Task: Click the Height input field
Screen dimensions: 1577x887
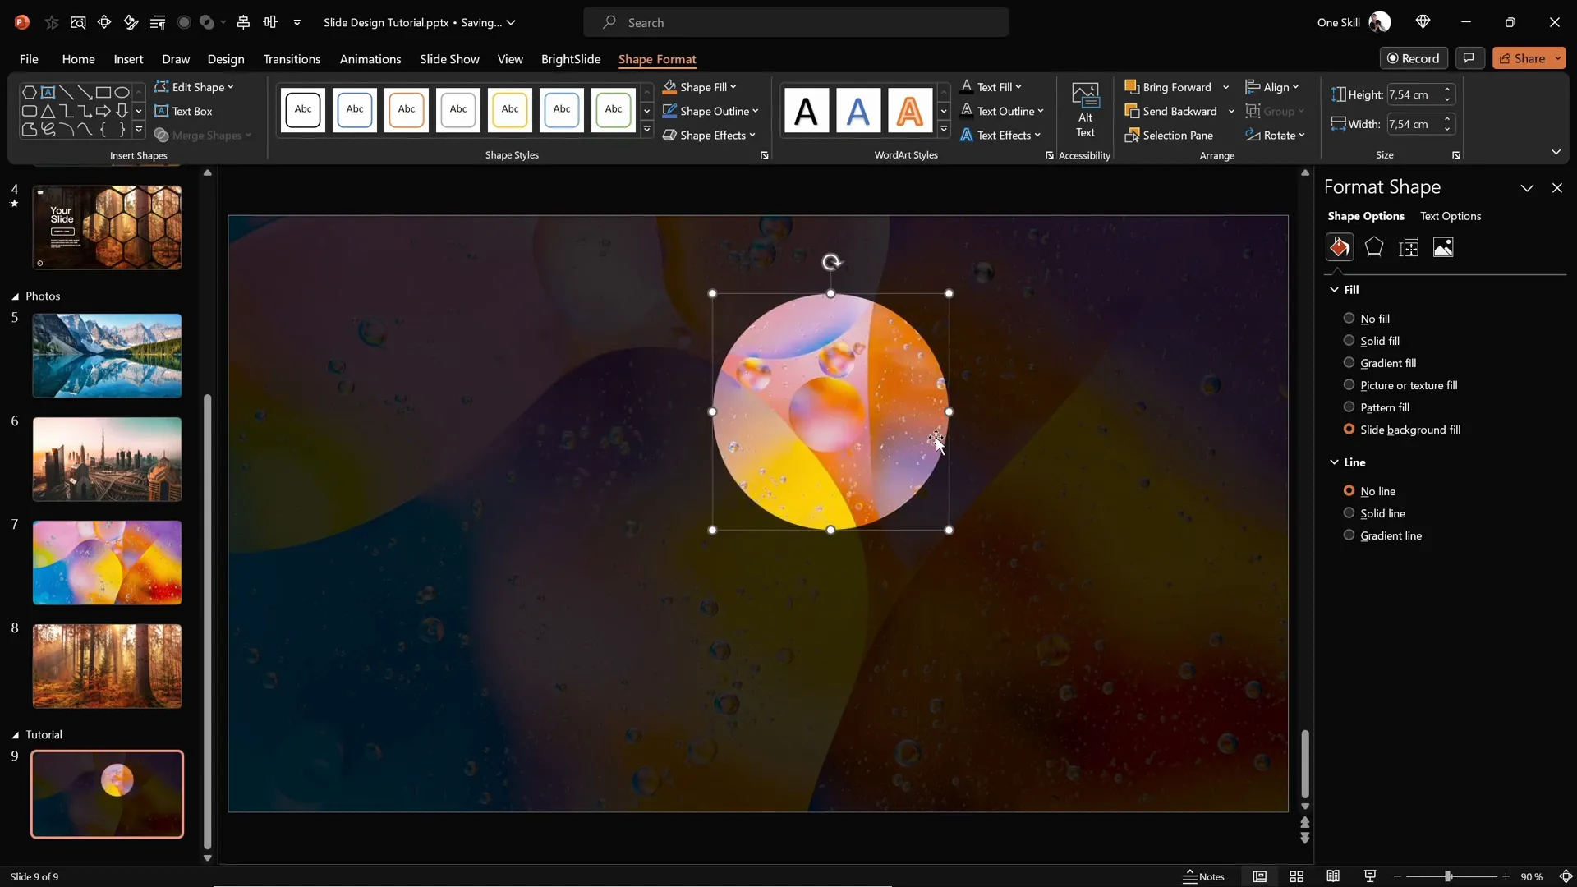Action: pos(1414,94)
